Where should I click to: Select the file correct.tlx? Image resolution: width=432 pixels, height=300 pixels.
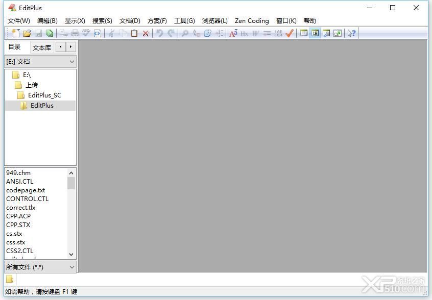(21, 208)
